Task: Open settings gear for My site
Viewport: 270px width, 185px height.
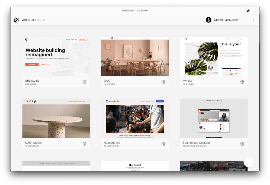Action: tap(242, 82)
